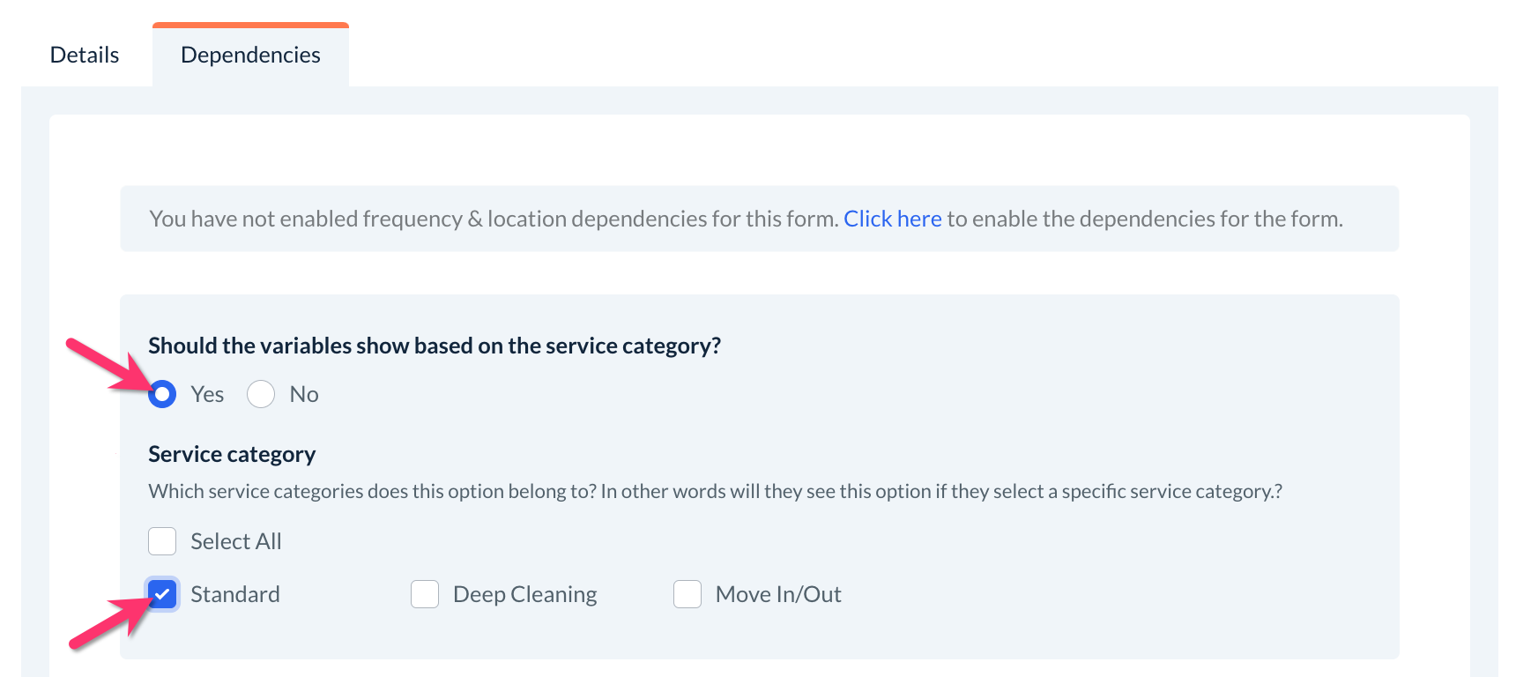The width and height of the screenshot is (1516, 677).
Task: Click the 'No' label text
Action: tap(304, 394)
